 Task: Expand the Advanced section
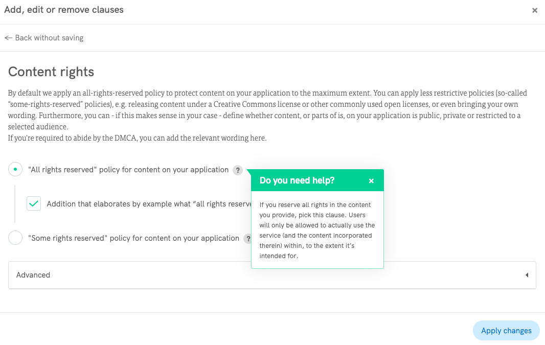pos(272,275)
